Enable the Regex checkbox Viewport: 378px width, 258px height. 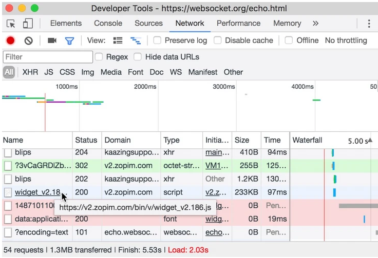99,57
